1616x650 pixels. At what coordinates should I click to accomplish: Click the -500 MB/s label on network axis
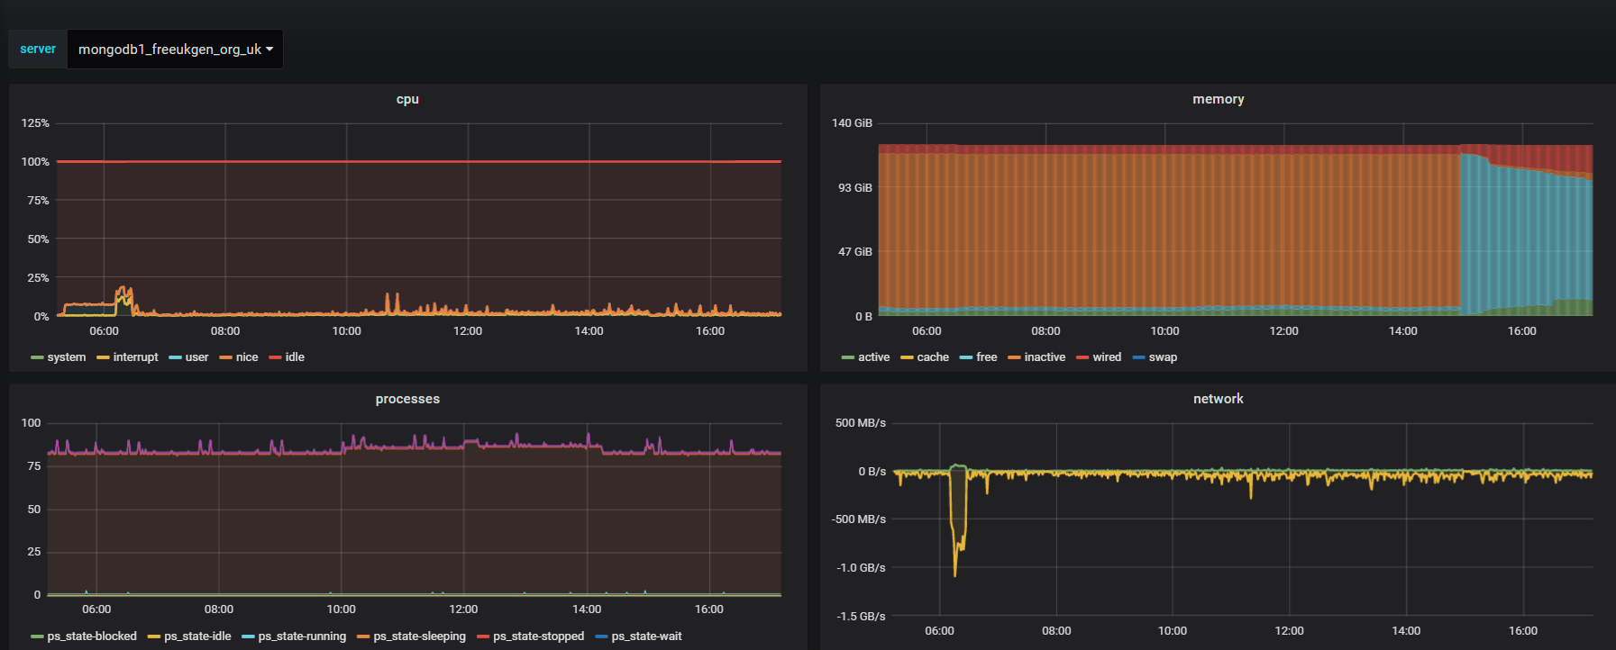[859, 519]
